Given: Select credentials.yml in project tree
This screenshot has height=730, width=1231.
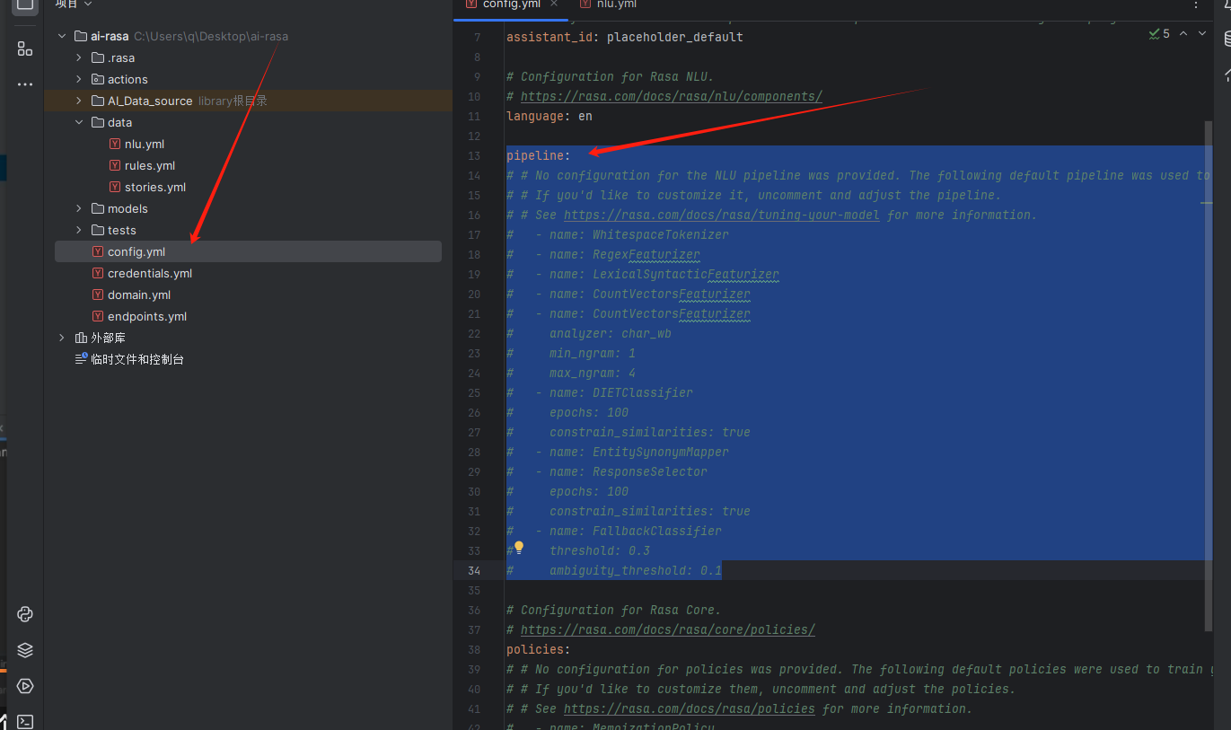Looking at the screenshot, I should click(x=150, y=273).
